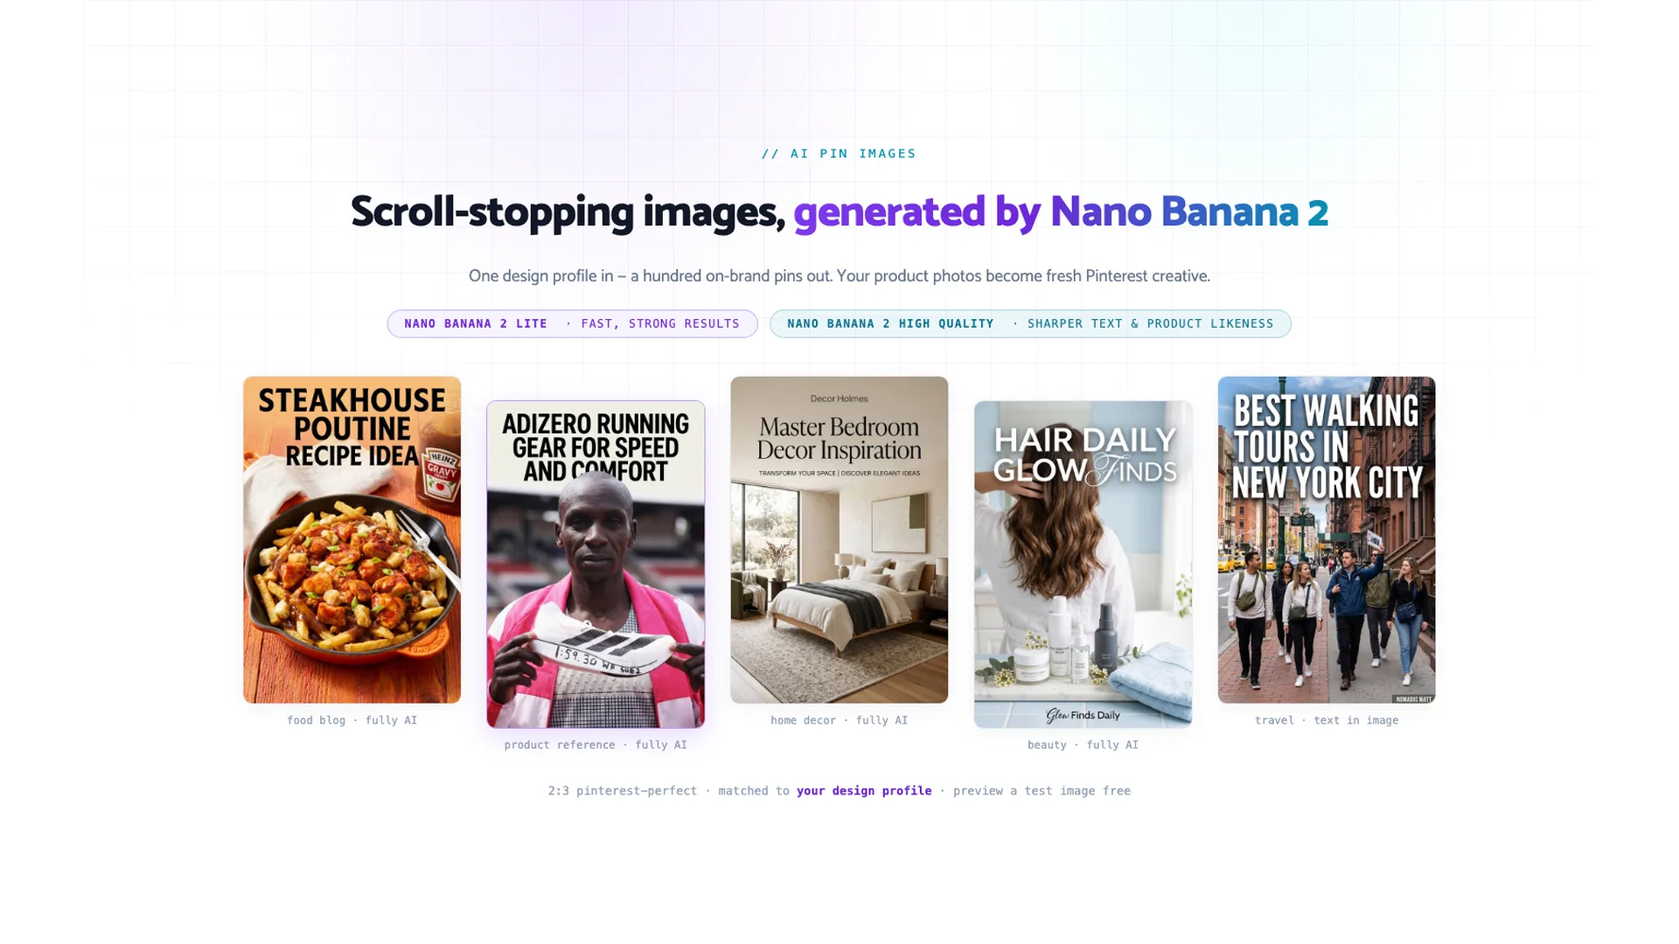
Task: Click the 'beauty · fully AI' caption
Action: pos(1083,745)
